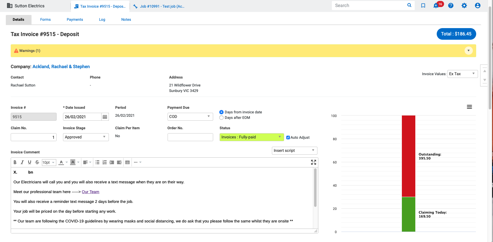Viewport: 493px width, 242px height.
Task: Click the bold formatting icon
Action: pyautogui.click(x=15, y=162)
